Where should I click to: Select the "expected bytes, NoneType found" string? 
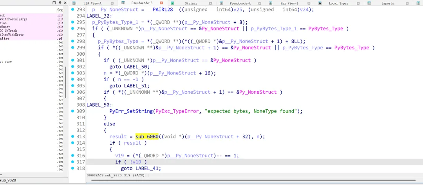point(252,111)
